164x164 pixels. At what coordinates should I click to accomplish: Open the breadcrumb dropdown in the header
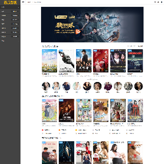point(29,2)
